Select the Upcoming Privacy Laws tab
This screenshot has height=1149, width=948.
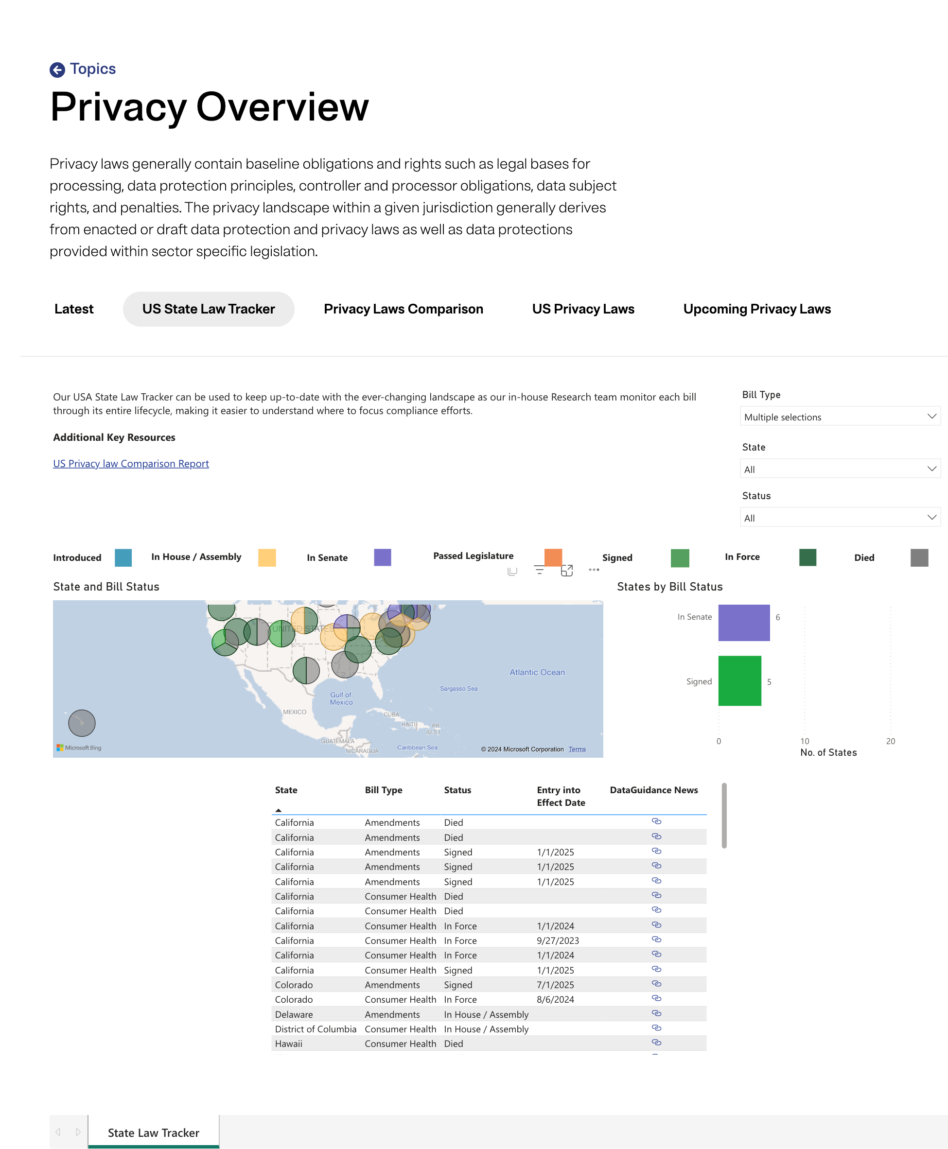pyautogui.click(x=757, y=309)
